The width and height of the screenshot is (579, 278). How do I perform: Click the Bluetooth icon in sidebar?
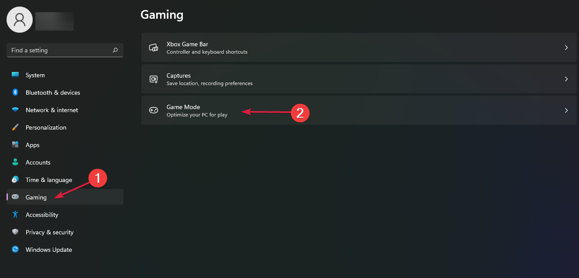pos(15,93)
